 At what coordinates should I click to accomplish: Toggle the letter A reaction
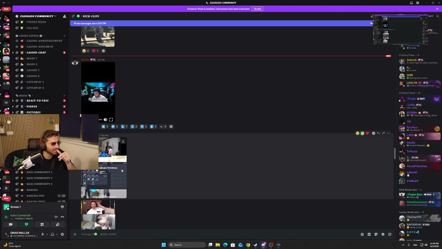pyautogui.click(x=105, y=127)
